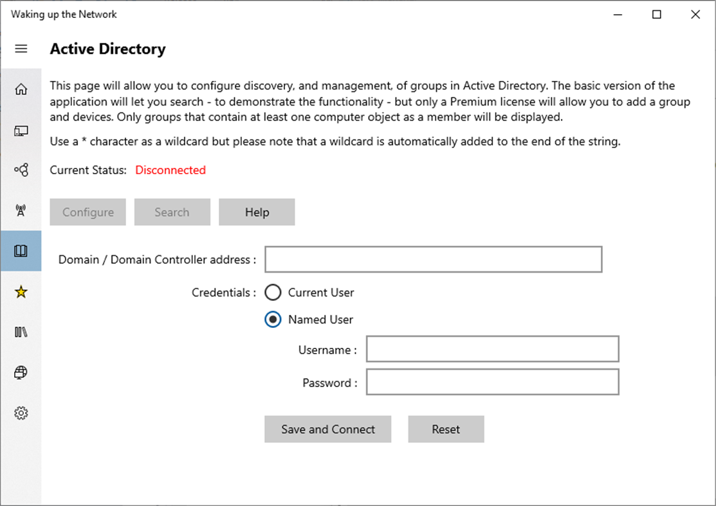Select the Named User radio button
The image size is (716, 506).
[x=273, y=320]
